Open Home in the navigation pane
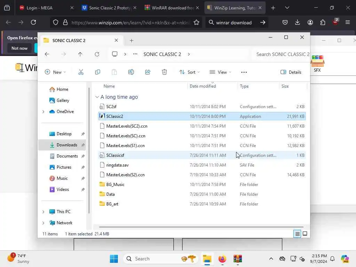The width and height of the screenshot is (356, 267). (62, 89)
